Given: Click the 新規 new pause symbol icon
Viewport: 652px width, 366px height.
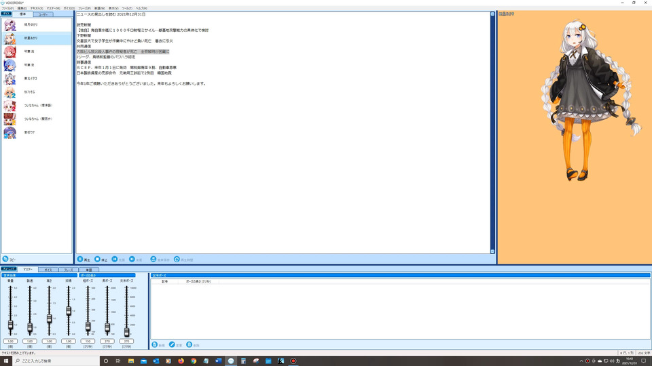Looking at the screenshot, I should tap(155, 344).
